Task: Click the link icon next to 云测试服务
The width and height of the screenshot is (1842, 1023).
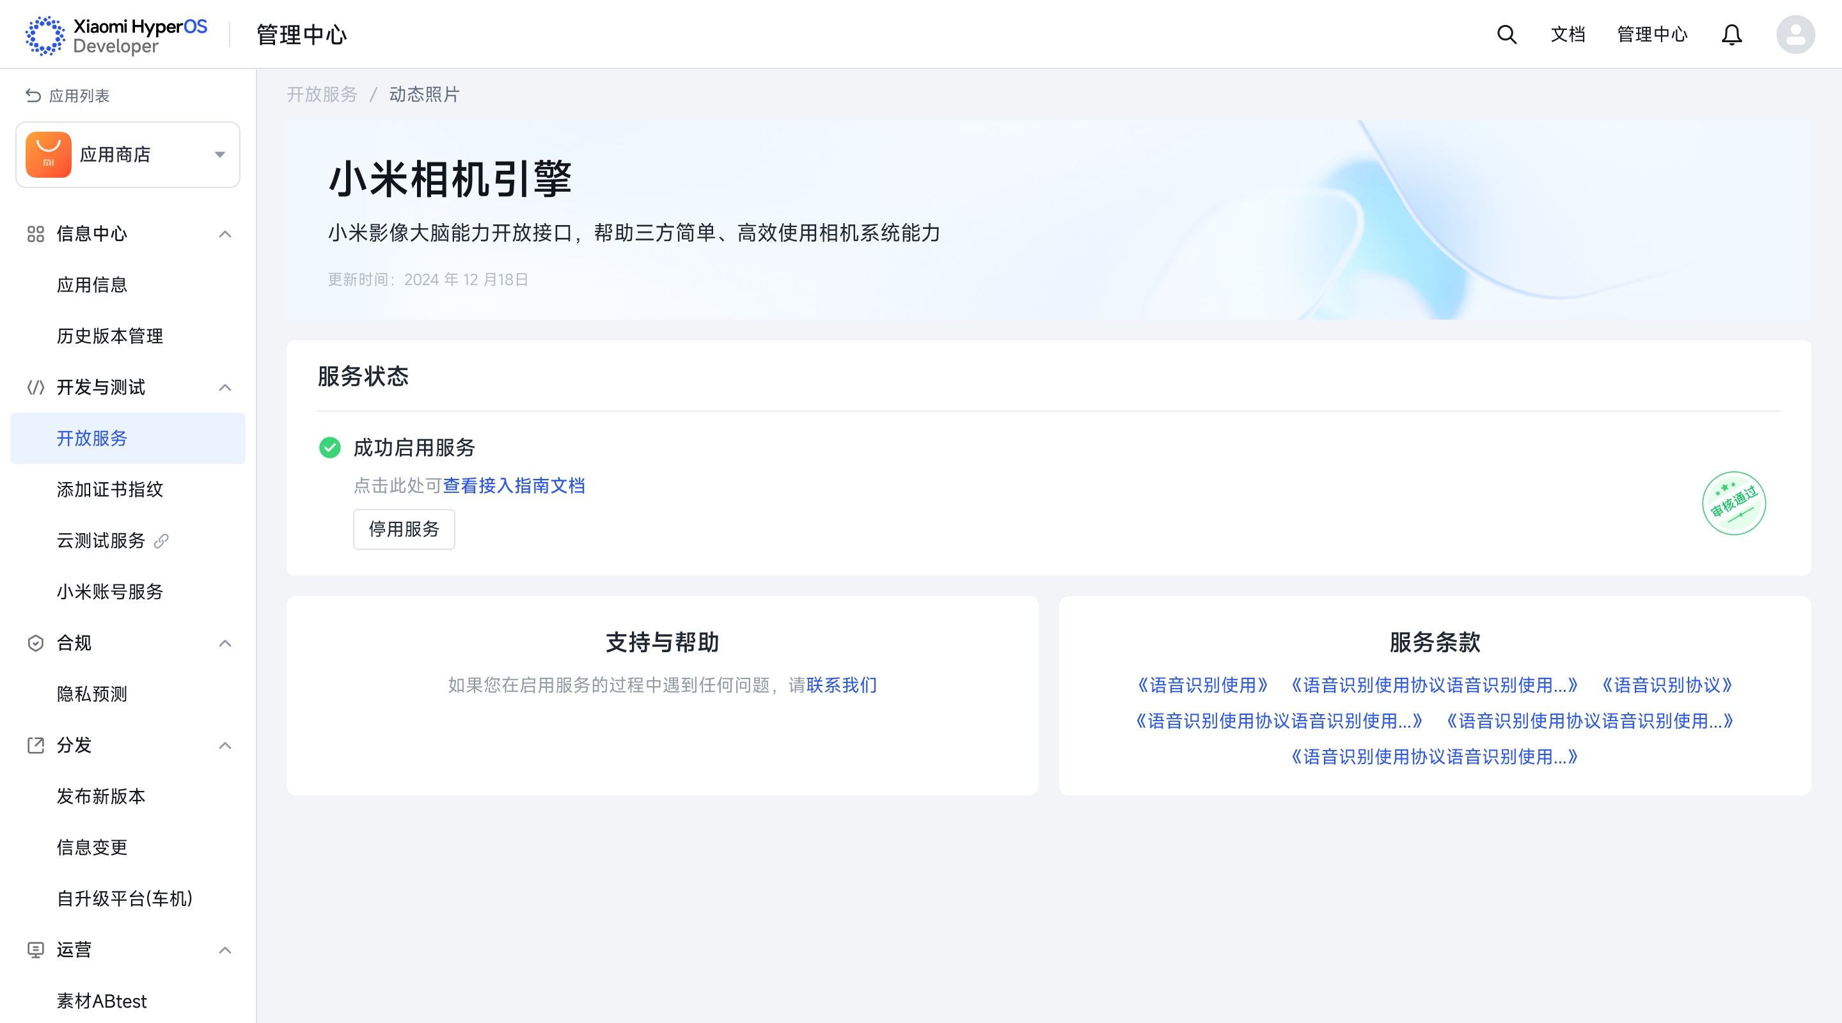Action: (x=162, y=540)
